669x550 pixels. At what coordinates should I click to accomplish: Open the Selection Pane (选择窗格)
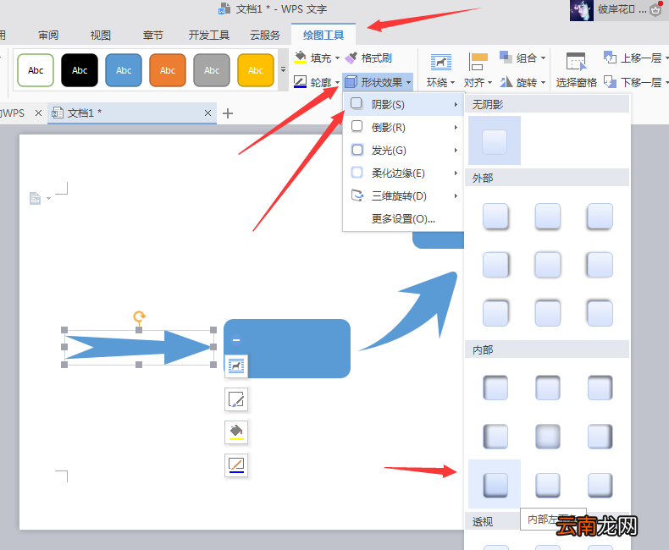576,70
